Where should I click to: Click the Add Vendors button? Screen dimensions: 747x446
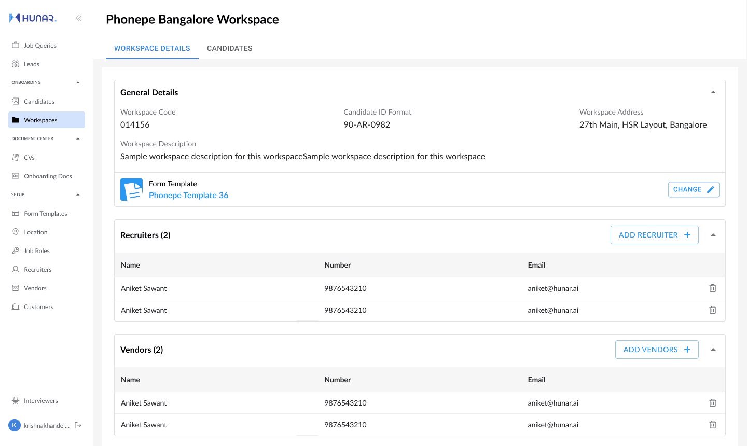tap(657, 350)
